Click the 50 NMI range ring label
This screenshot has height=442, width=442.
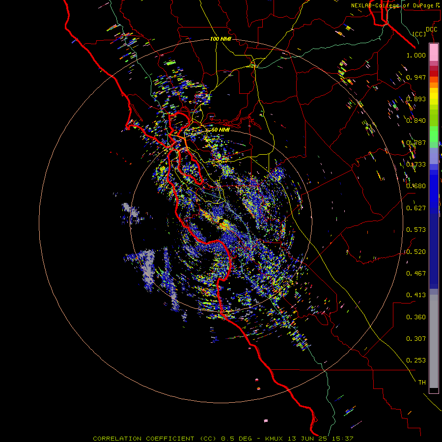(x=221, y=130)
